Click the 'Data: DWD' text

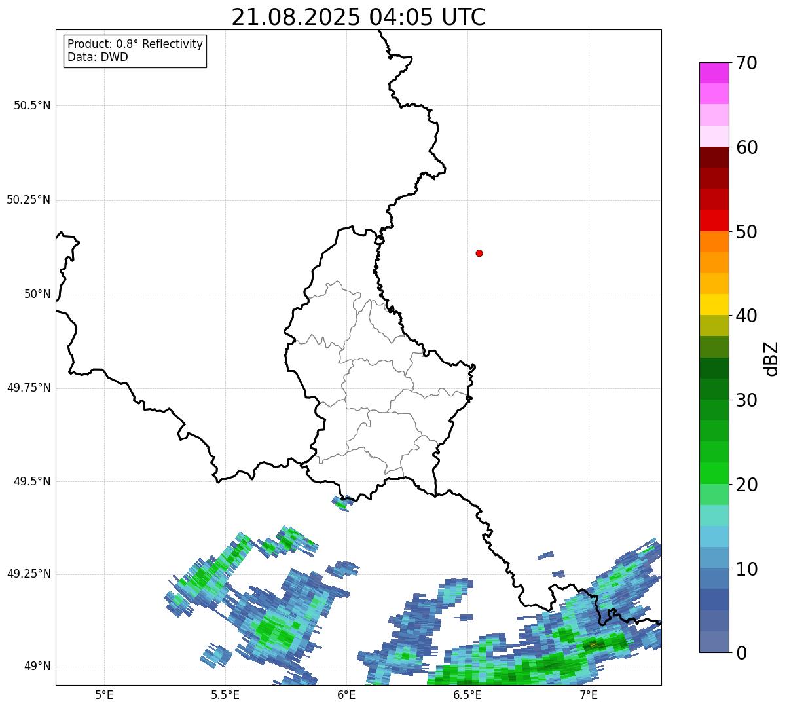[x=98, y=57]
